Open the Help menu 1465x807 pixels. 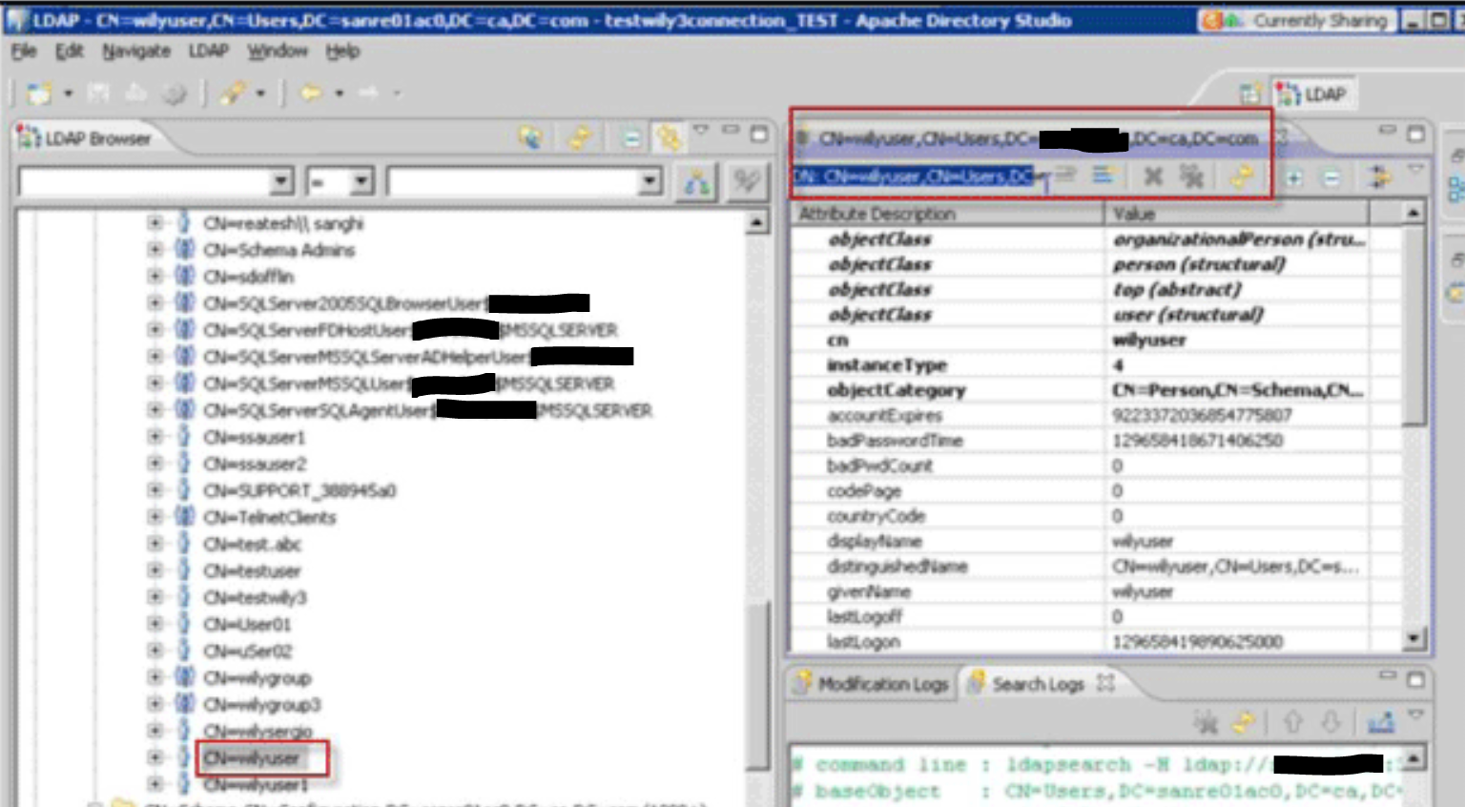point(342,51)
